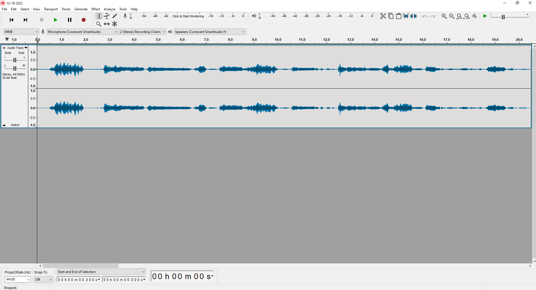
Task: Mute the Audio Track
Action: click(x=8, y=53)
